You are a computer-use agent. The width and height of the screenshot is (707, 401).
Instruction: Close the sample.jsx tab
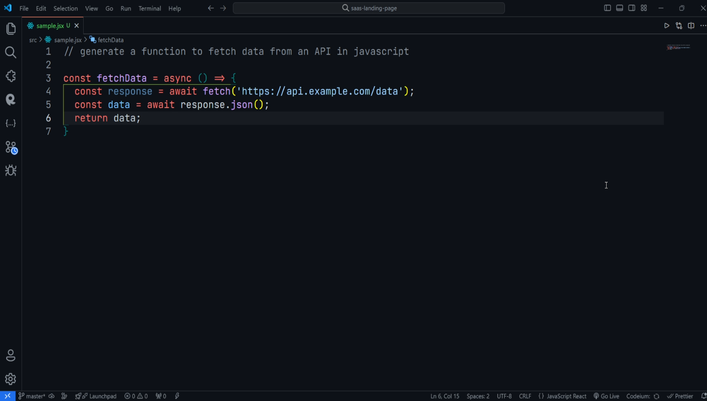[77, 26]
